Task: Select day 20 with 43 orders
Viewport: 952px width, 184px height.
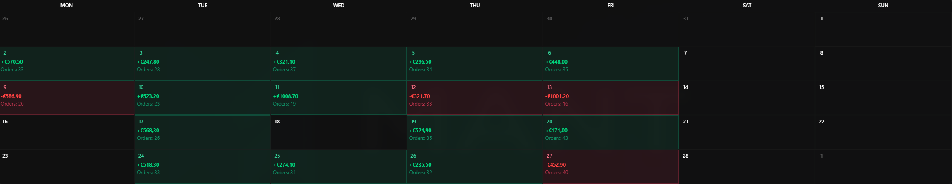Action: (611, 132)
